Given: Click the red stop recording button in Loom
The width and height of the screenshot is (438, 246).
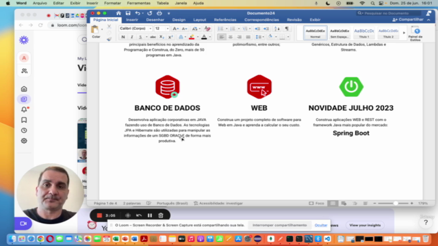Looking at the screenshot, I should pyautogui.click(x=99, y=215).
